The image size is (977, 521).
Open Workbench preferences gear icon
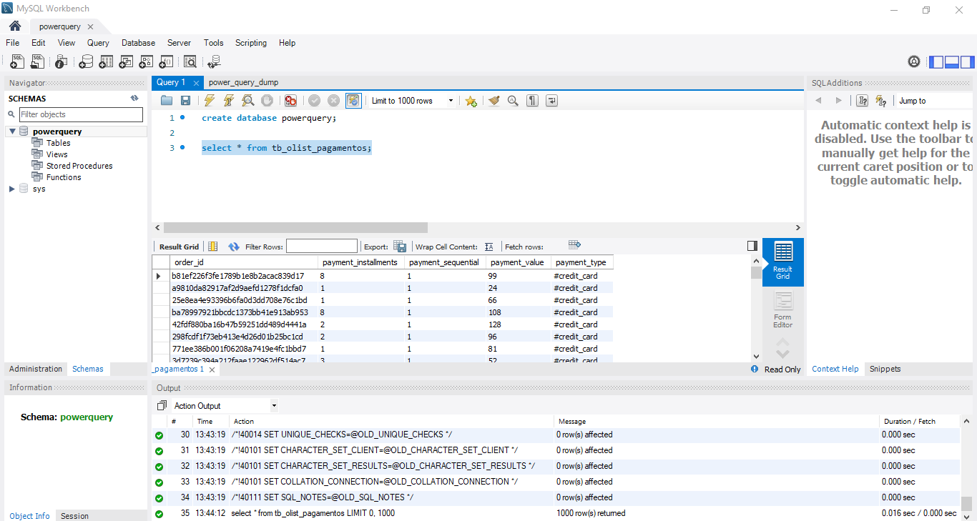click(x=913, y=62)
